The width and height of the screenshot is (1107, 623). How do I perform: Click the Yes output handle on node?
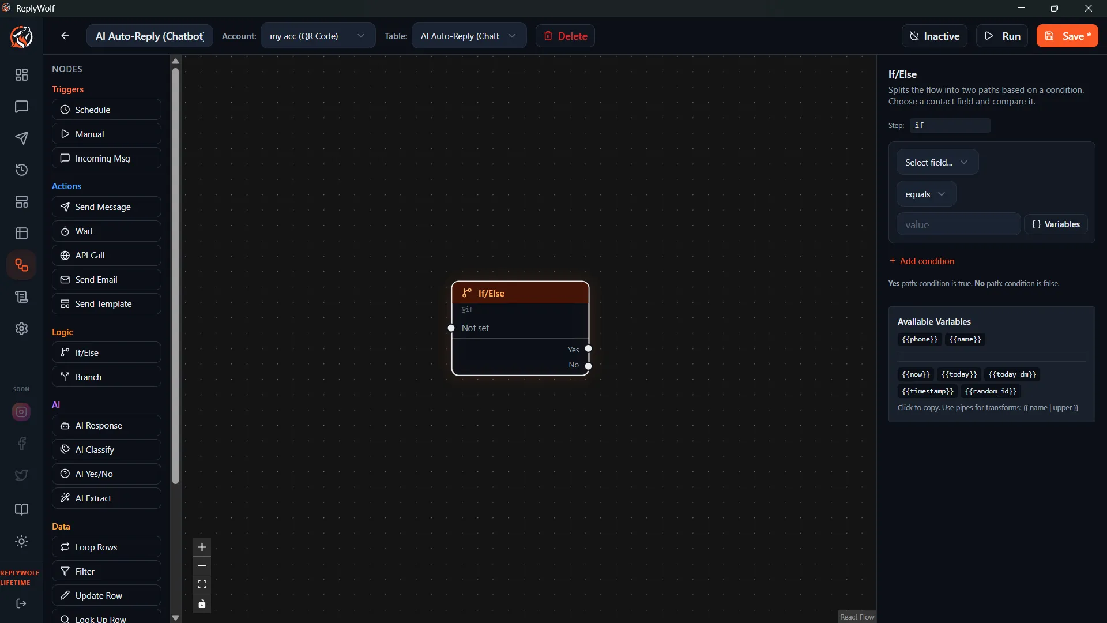588,348
